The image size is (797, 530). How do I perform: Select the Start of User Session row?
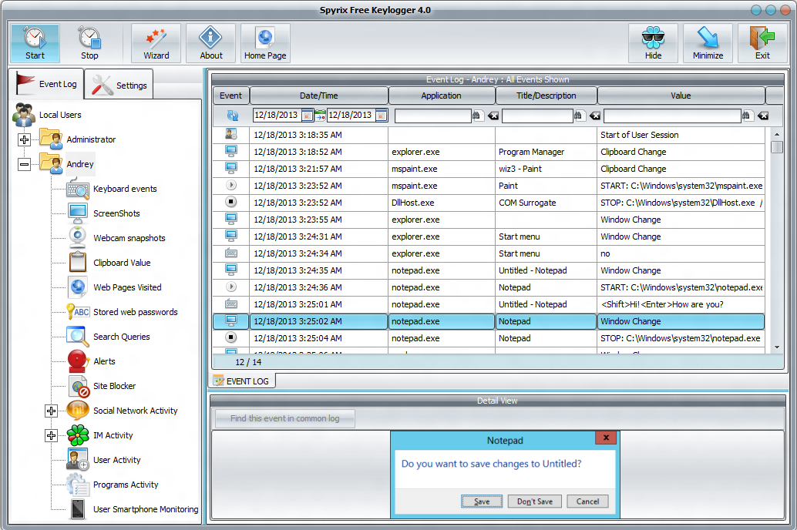(x=489, y=135)
